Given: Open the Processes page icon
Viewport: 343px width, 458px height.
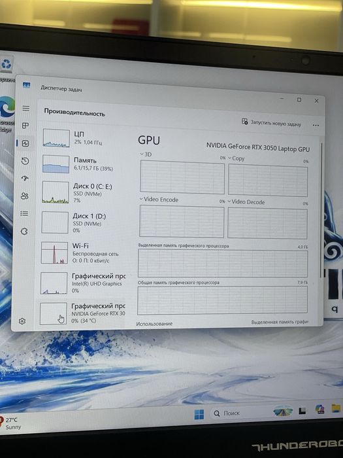Looking at the screenshot, I should click(x=25, y=126).
